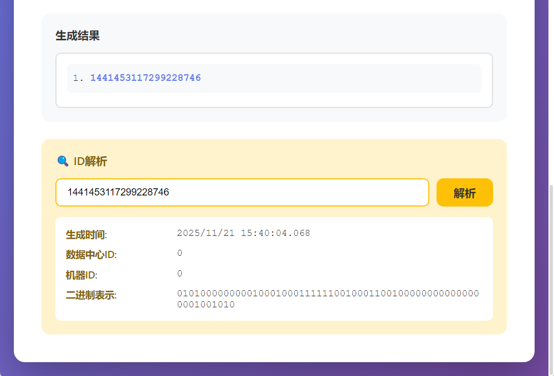Click the second binary line 0001001010
Image resolution: width=554 pixels, height=376 pixels.
[x=206, y=305]
